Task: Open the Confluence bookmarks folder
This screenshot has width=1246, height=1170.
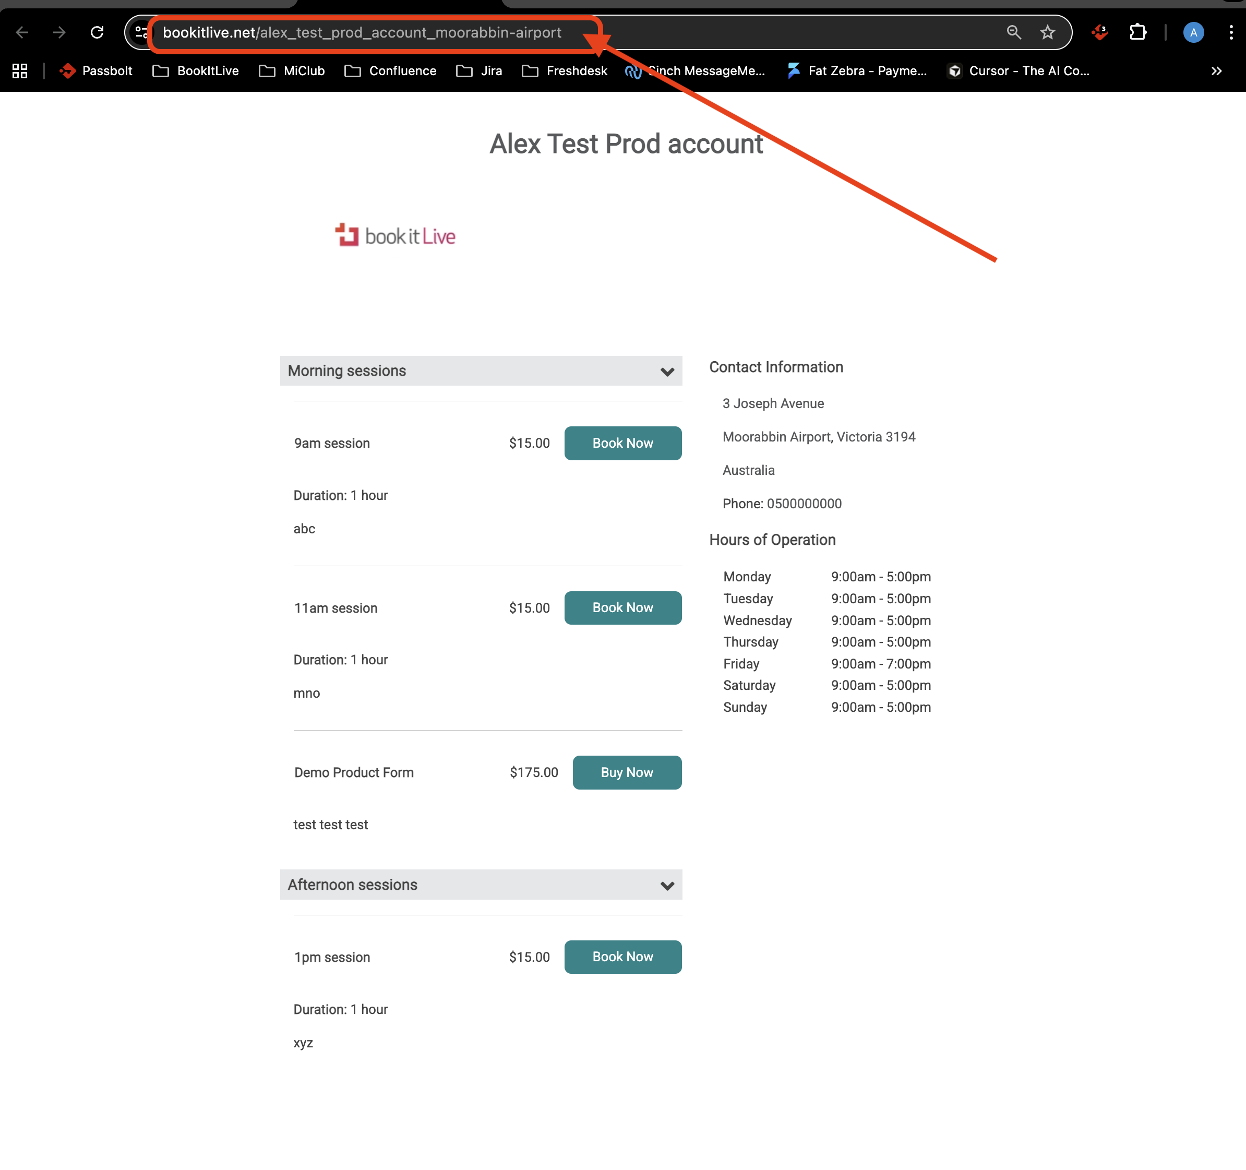Action: (390, 71)
